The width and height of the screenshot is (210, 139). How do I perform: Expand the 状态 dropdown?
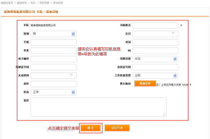(x=73, y=92)
